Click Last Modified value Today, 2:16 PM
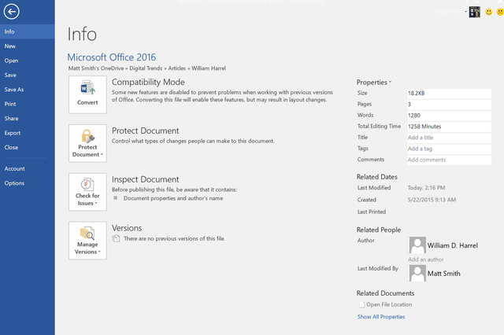504x335 pixels. [x=426, y=188]
